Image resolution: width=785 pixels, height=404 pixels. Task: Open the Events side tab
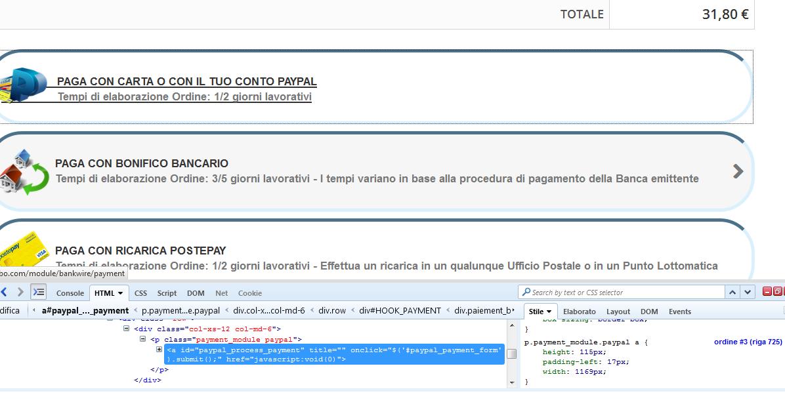click(680, 312)
